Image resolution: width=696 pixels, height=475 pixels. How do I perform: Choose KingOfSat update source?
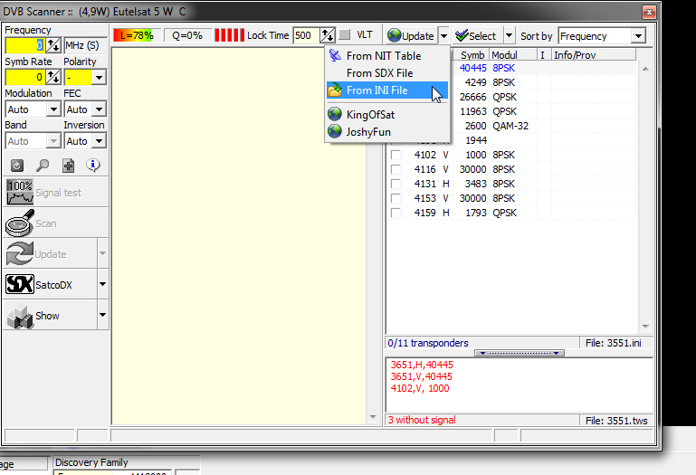click(x=386, y=115)
